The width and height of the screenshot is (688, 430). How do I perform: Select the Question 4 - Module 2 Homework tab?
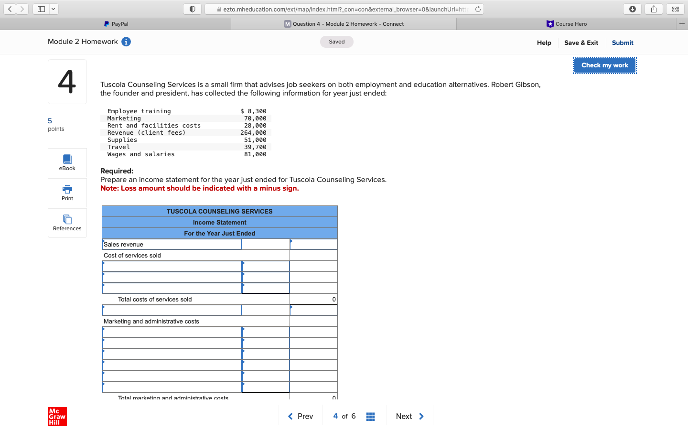click(344, 24)
